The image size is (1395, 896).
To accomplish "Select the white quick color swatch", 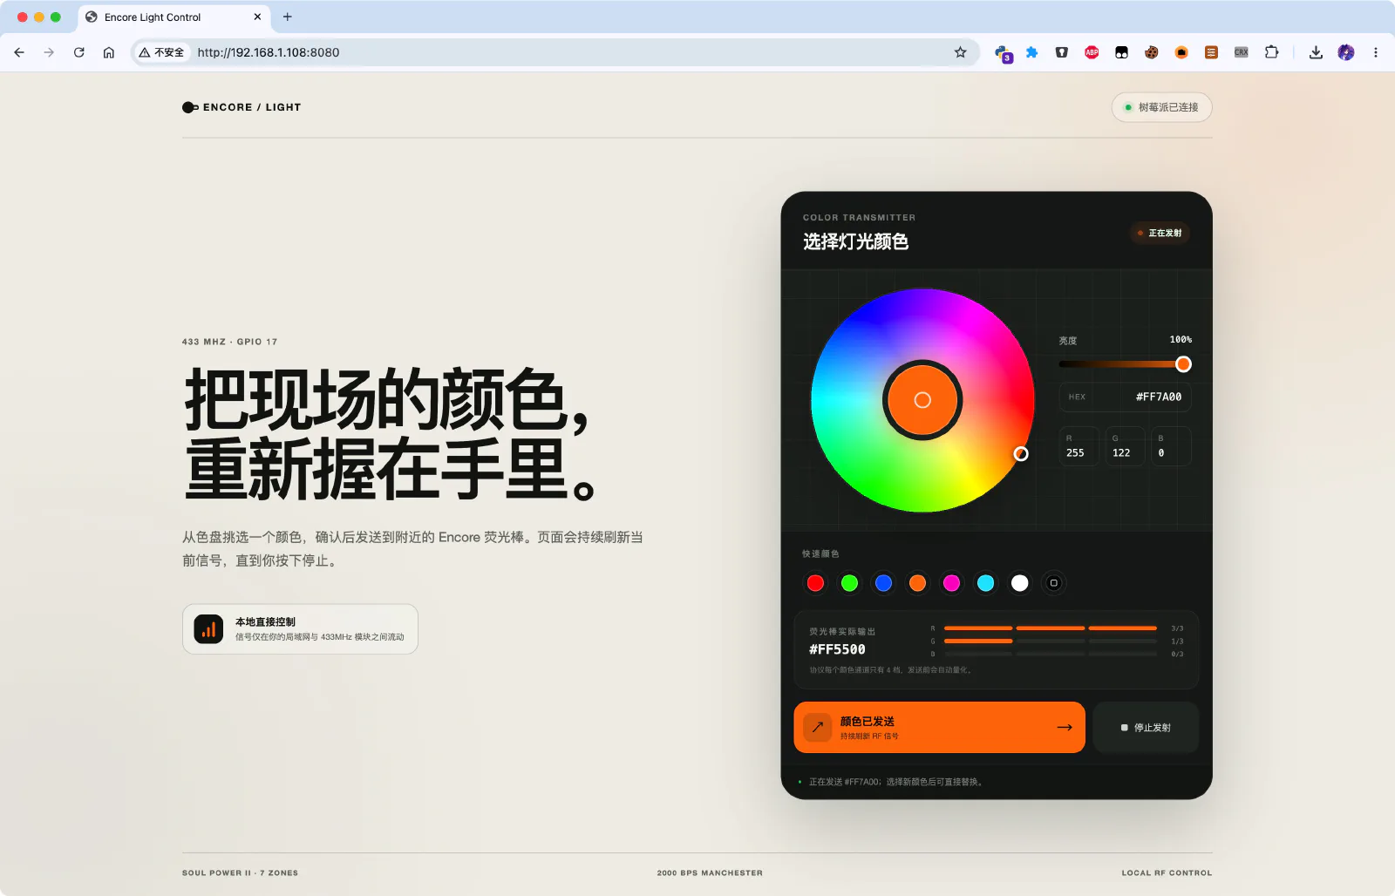I will pyautogui.click(x=1019, y=583).
